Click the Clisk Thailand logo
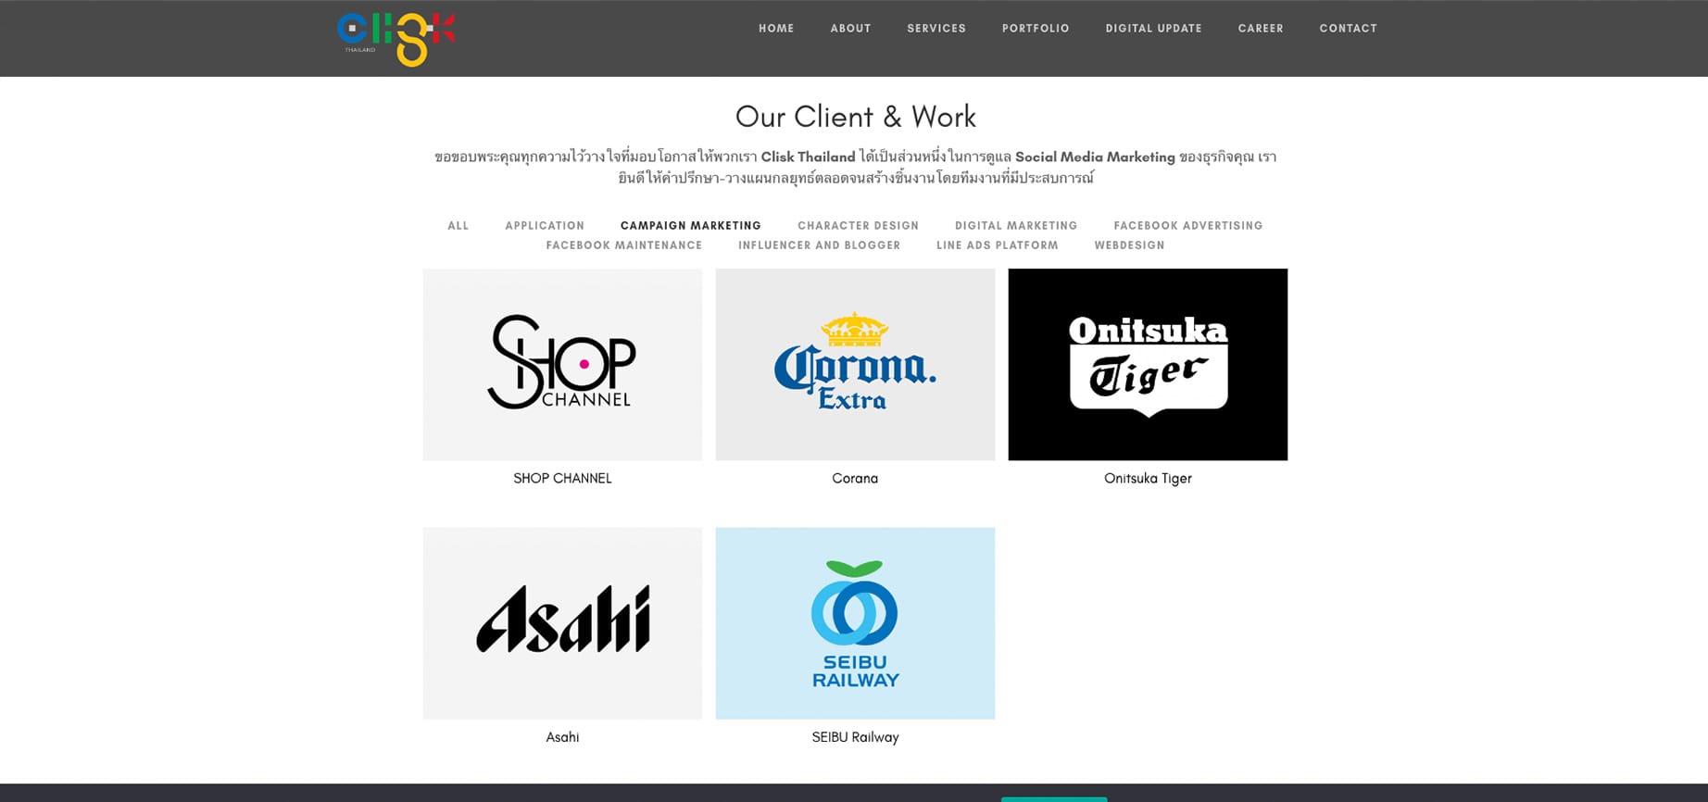The image size is (1708, 802). (396, 39)
